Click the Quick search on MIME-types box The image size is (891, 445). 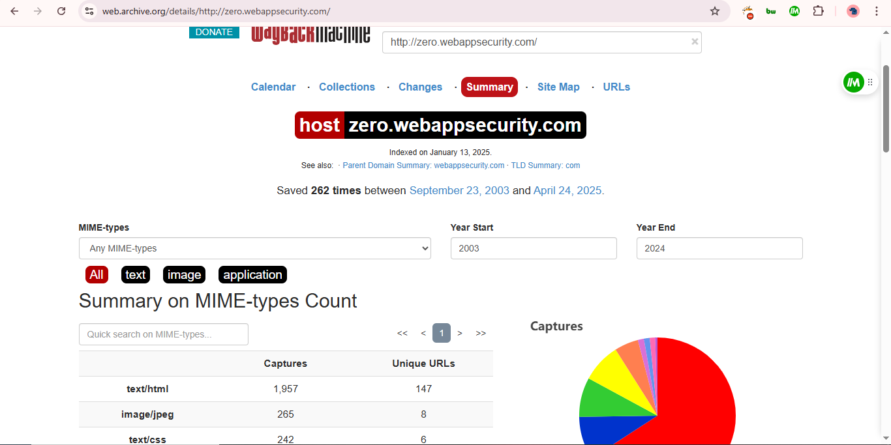(x=164, y=334)
